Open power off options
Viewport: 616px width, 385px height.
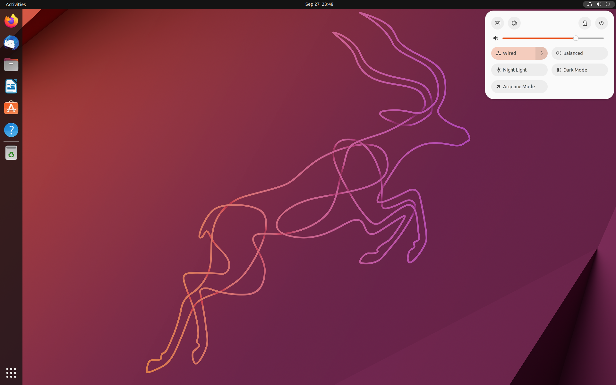click(601, 23)
